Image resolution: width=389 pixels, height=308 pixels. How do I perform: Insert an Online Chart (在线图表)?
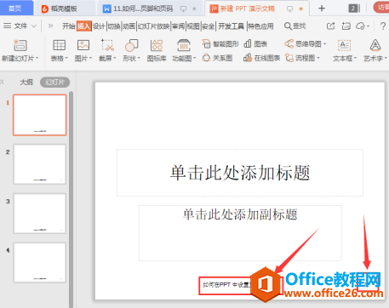(261, 58)
